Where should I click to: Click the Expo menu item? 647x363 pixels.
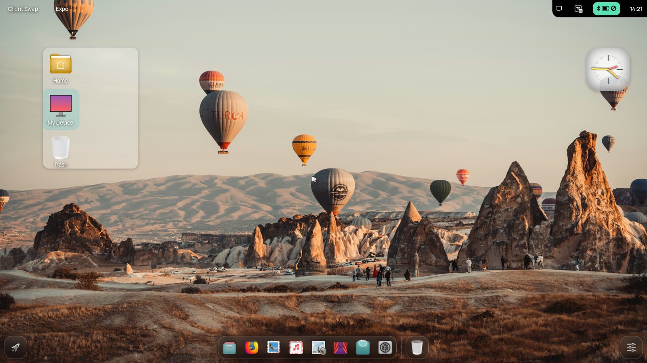point(62,9)
